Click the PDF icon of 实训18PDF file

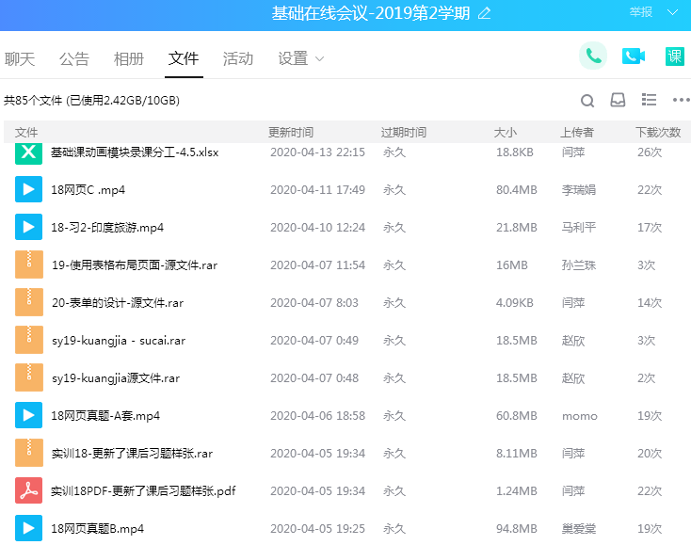[29, 490]
